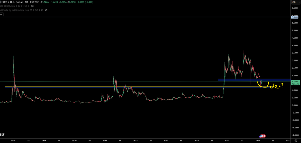The width and height of the screenshot is (301, 143).
Task: Click the 3.0000 price scale value
Action: [x=295, y=60]
